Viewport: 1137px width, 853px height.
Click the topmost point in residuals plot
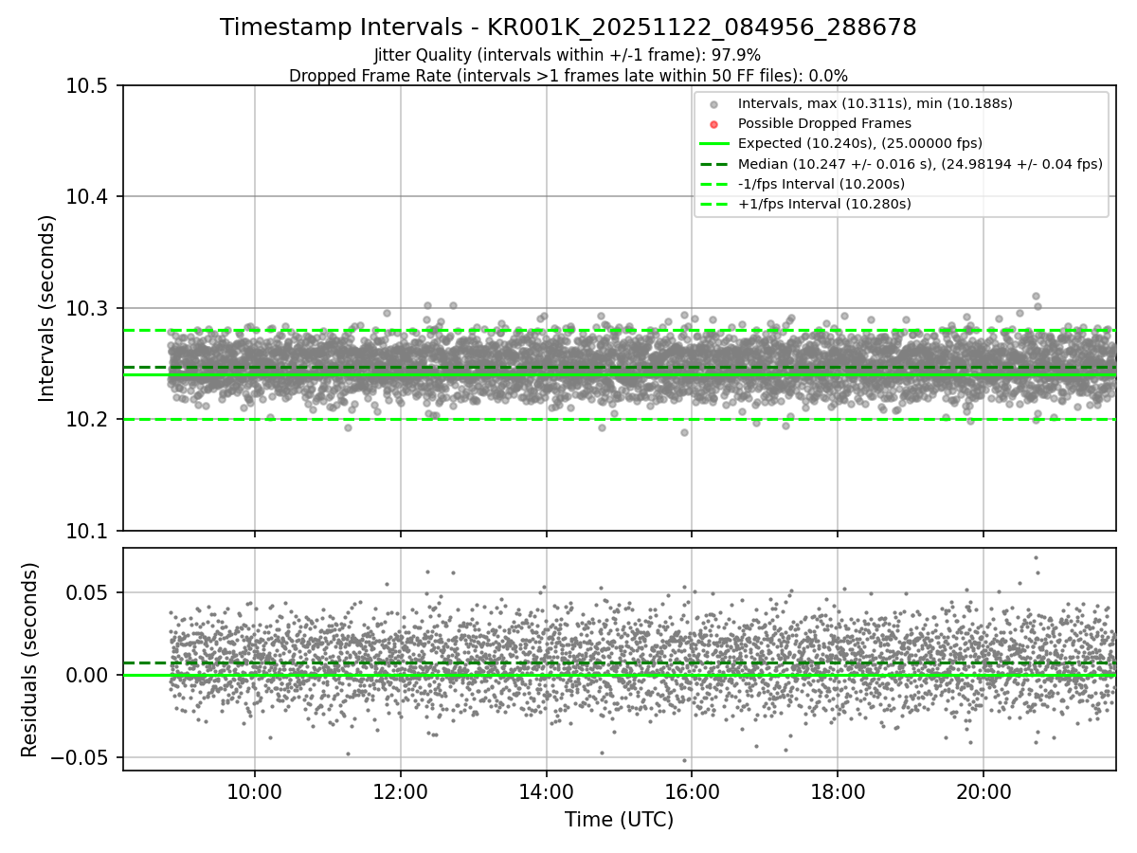1036,557
